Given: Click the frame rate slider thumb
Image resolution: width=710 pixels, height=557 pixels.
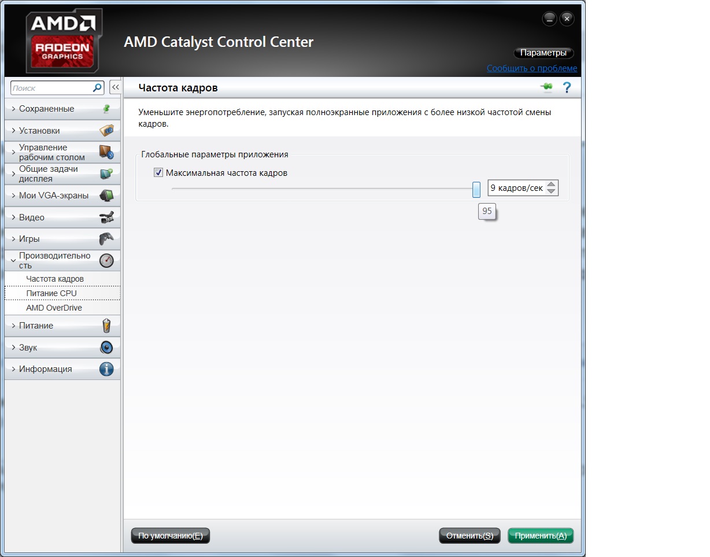Looking at the screenshot, I should (x=476, y=189).
